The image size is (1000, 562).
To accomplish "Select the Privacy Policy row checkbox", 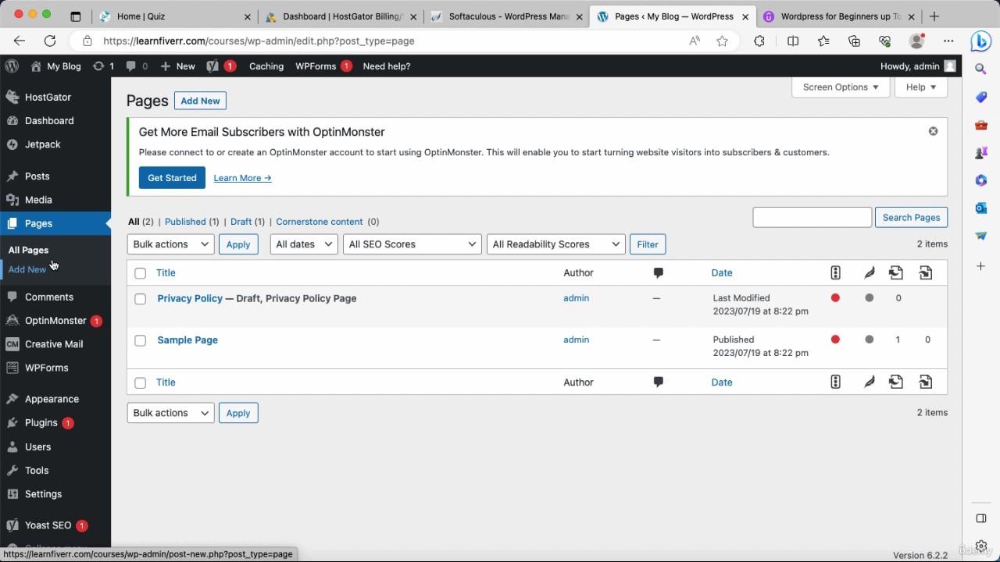I will click(140, 299).
